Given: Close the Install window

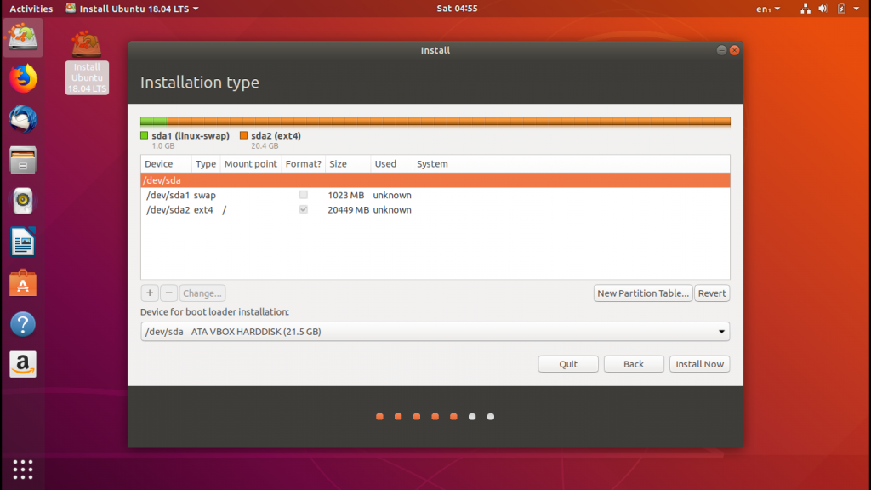Looking at the screenshot, I should click(x=734, y=50).
